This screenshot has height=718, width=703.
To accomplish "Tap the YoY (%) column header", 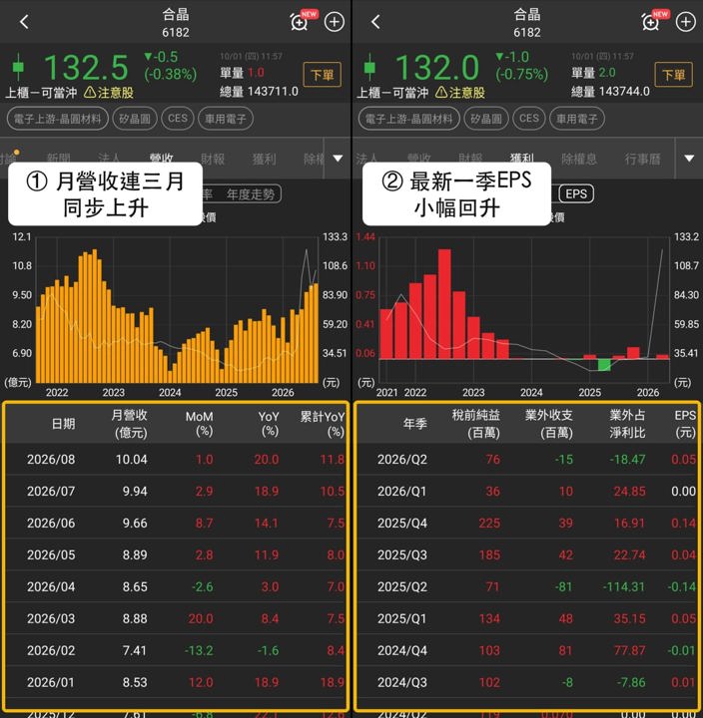I will (x=269, y=424).
